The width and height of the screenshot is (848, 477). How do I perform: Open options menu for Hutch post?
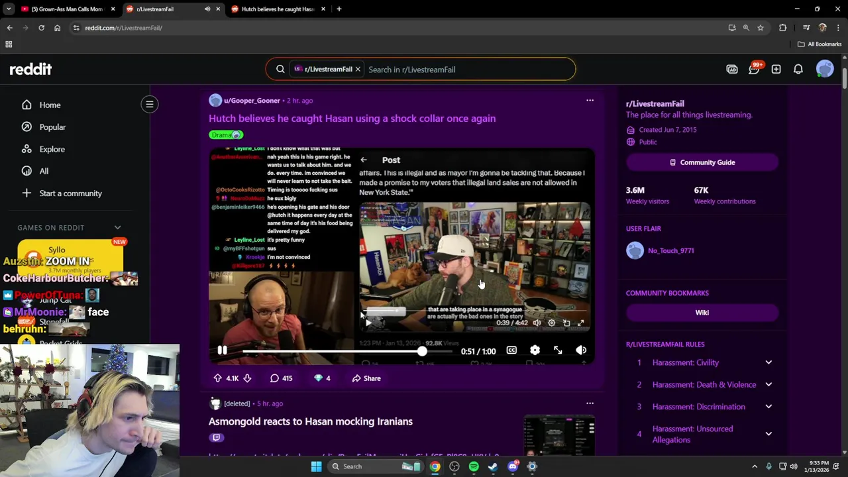pos(590,101)
